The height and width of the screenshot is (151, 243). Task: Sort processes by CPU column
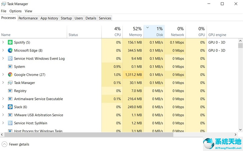[x=112, y=32]
